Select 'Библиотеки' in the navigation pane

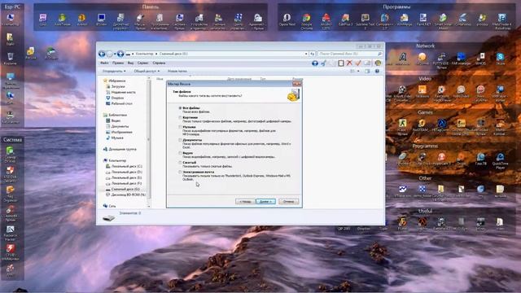pos(115,115)
